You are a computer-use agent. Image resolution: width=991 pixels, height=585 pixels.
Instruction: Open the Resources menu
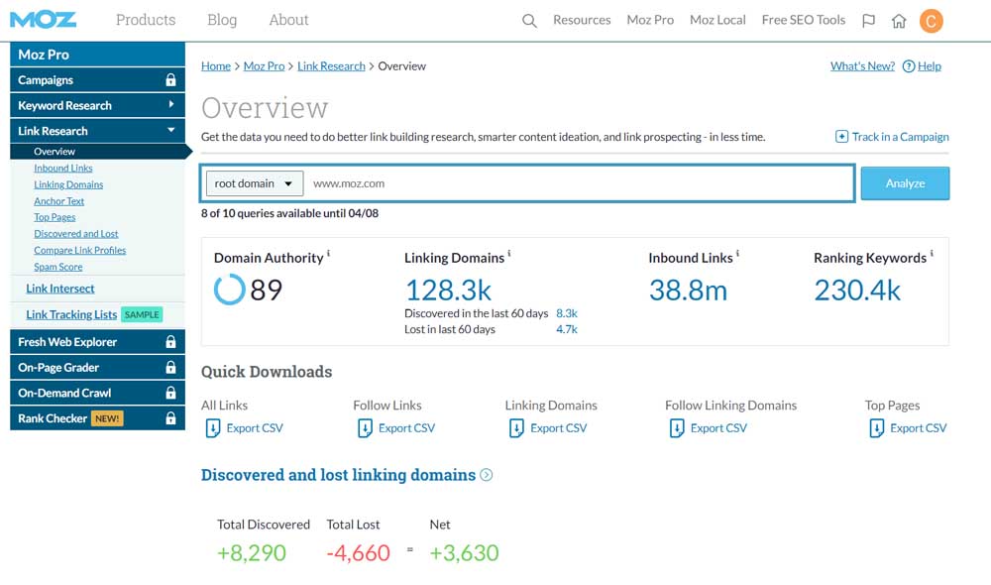point(582,20)
